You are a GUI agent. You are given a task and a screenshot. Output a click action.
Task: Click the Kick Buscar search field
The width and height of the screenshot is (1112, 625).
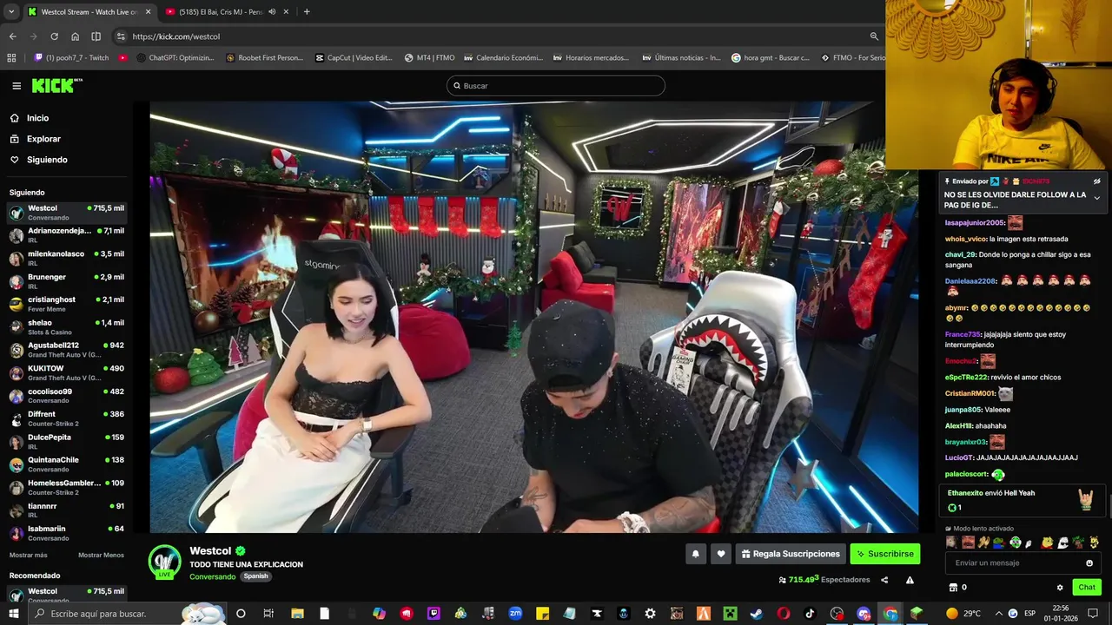[556, 86]
